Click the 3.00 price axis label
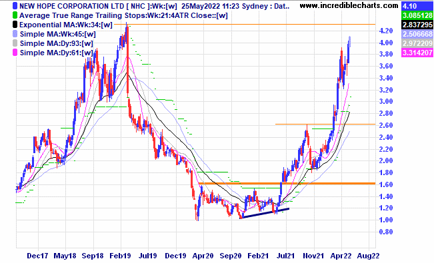This screenshot has width=434, height=263. pyautogui.click(x=386, y=101)
